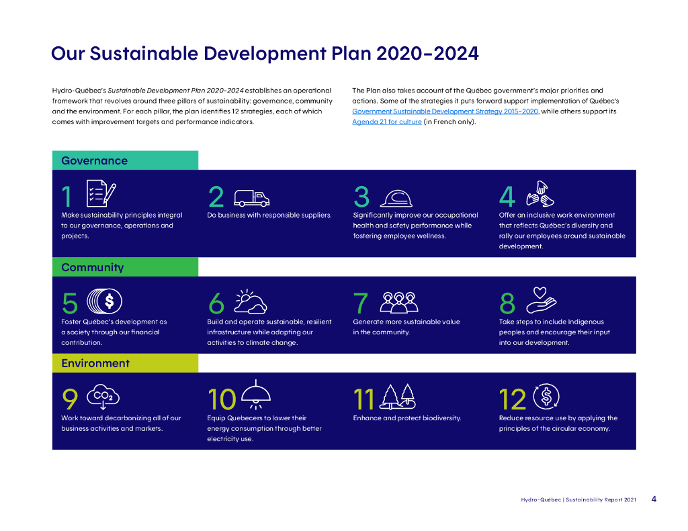
Task: Click the large number 3 in Governance
Action: click(x=361, y=197)
